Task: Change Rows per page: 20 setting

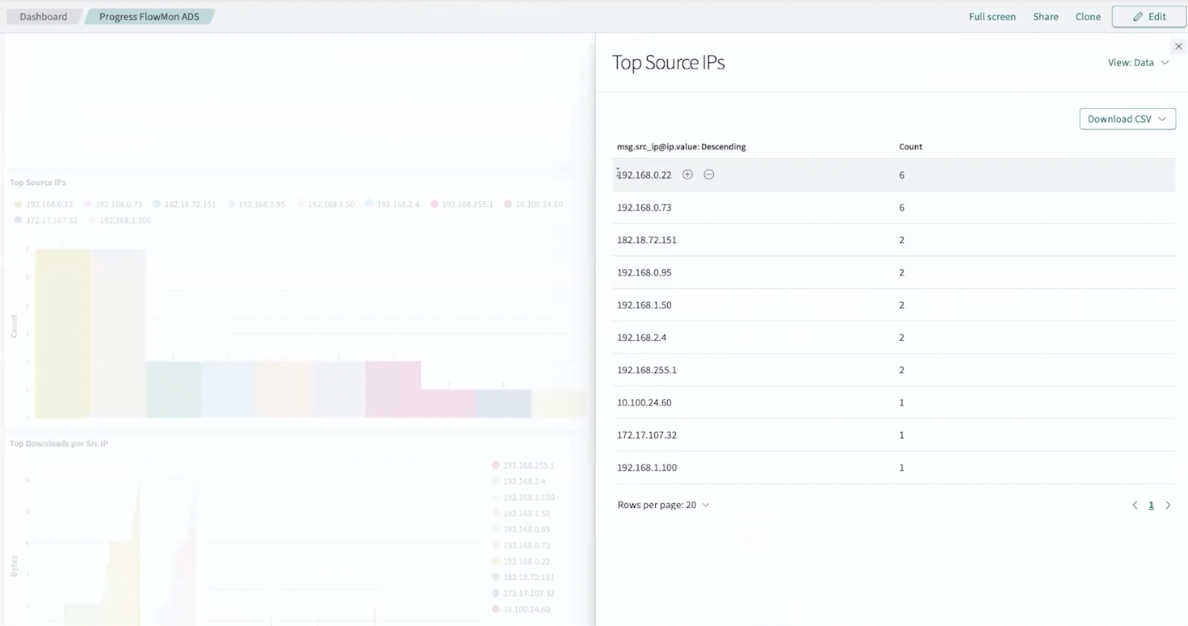Action: click(663, 505)
